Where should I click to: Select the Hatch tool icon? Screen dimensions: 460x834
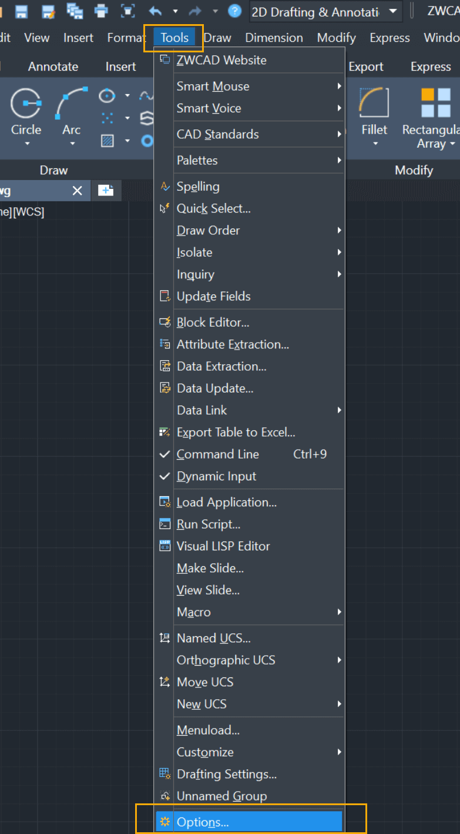(x=107, y=141)
